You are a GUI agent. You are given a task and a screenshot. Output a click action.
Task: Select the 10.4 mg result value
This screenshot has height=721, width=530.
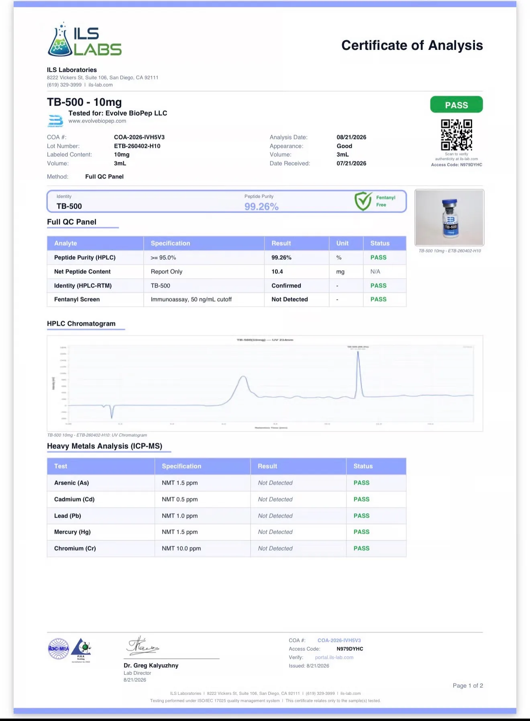[277, 272]
